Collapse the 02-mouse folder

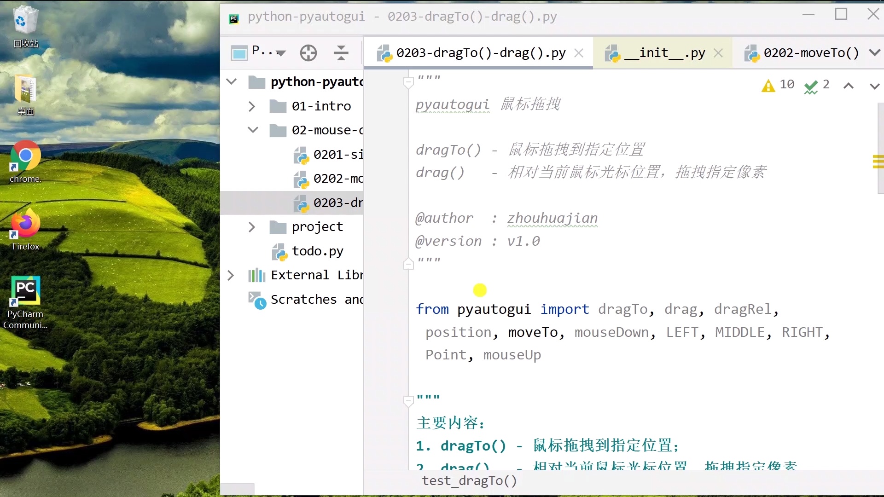coord(253,130)
